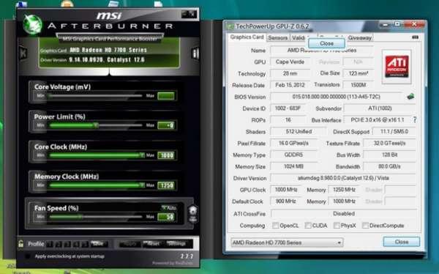The image size is (439, 274).
Task: Select profile slot 1 in Afterburner
Action: [x=50, y=244]
